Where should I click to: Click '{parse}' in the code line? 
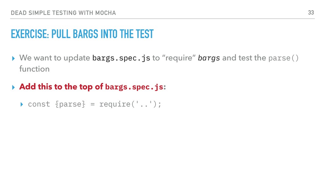pyautogui.click(x=70, y=104)
